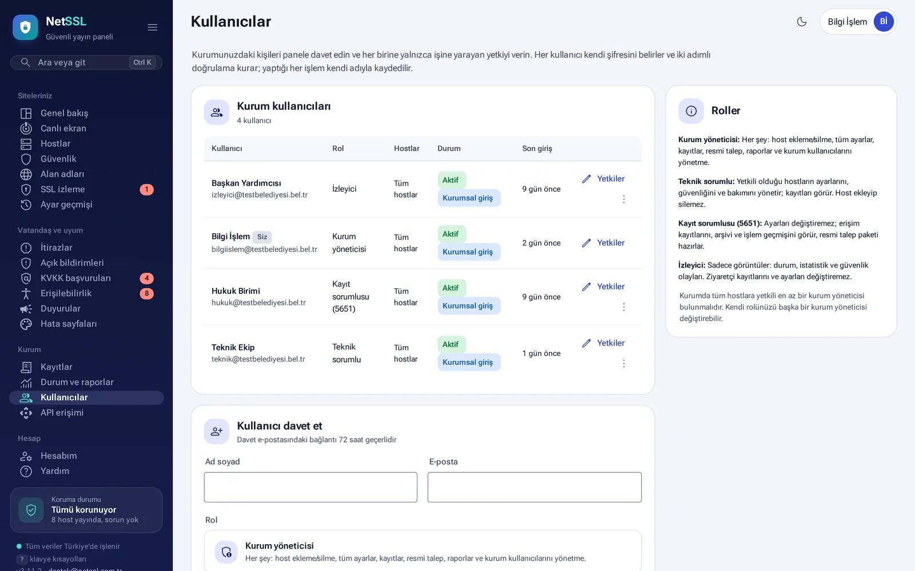Viewport: 915px width, 571px height.
Task: Open more options for Başkan Yardımcısı row
Action: click(x=624, y=199)
